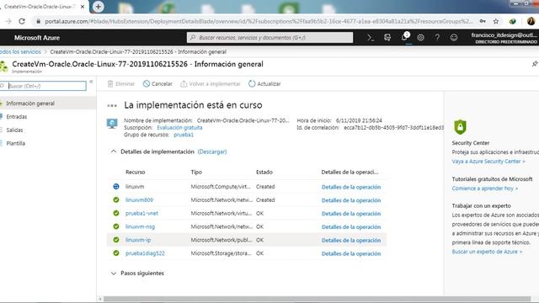Open the notifications bell

click(404, 37)
